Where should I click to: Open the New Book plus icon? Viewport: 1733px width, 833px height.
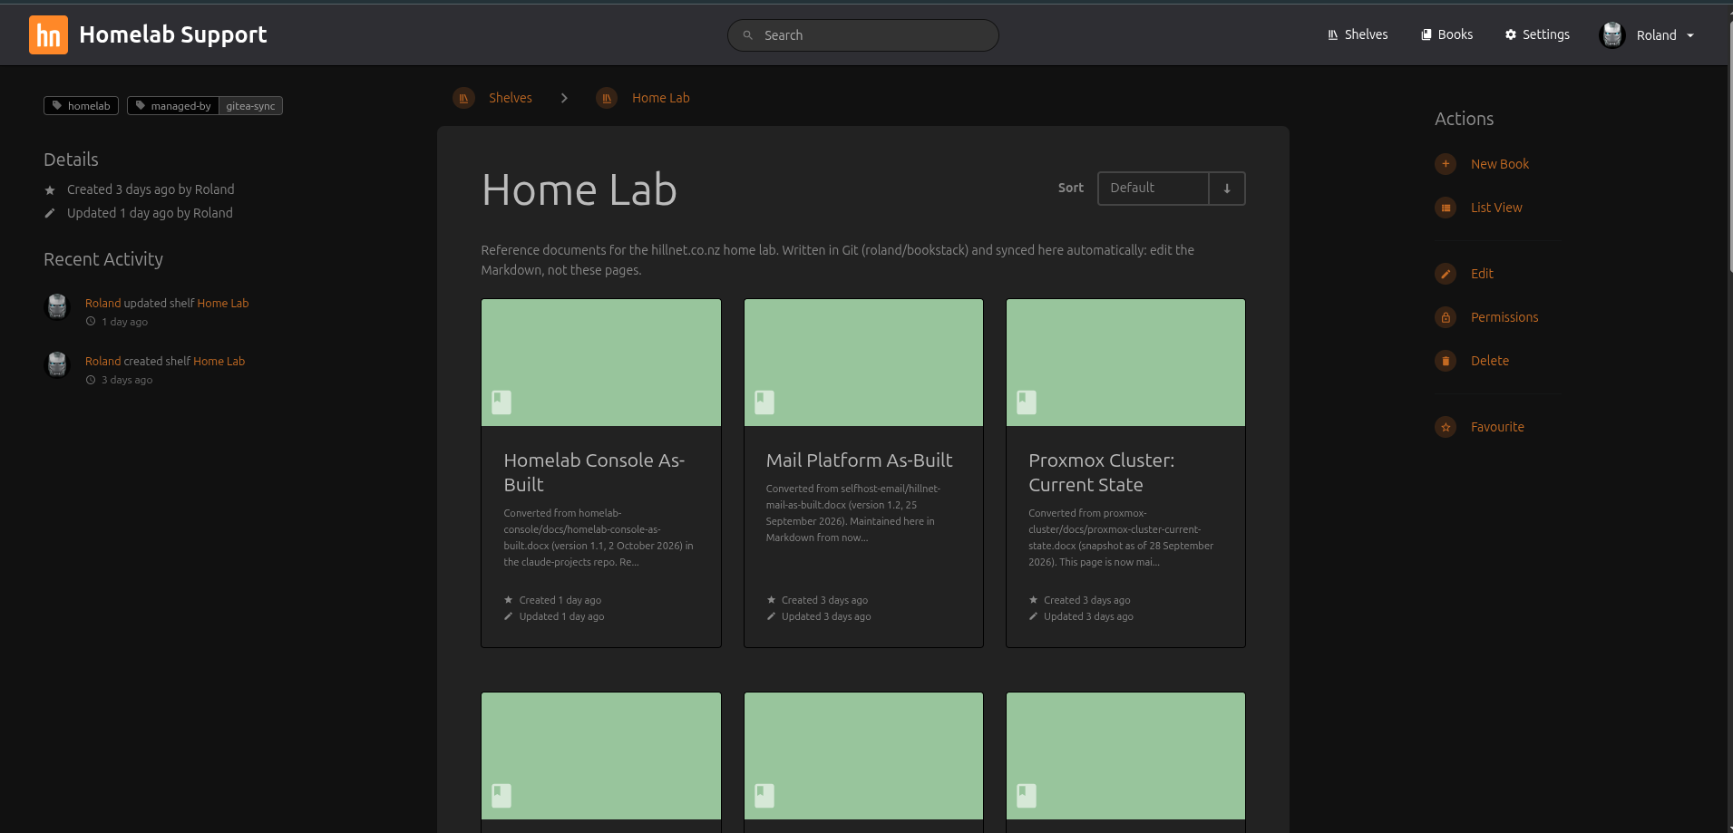[1446, 164]
